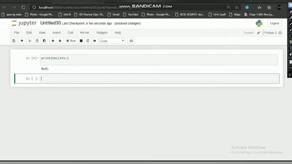Image resolution: width=292 pixels, height=164 pixels.
Task: Open the Kernel menu
Action: click(84, 32)
